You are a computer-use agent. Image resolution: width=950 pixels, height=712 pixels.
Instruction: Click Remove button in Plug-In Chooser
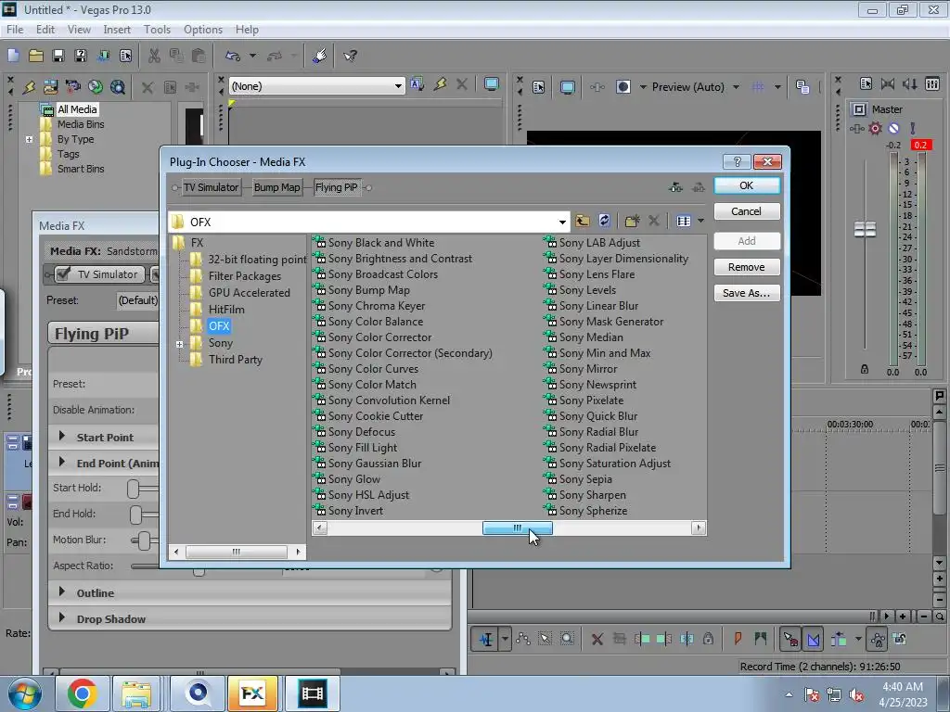pos(747,267)
